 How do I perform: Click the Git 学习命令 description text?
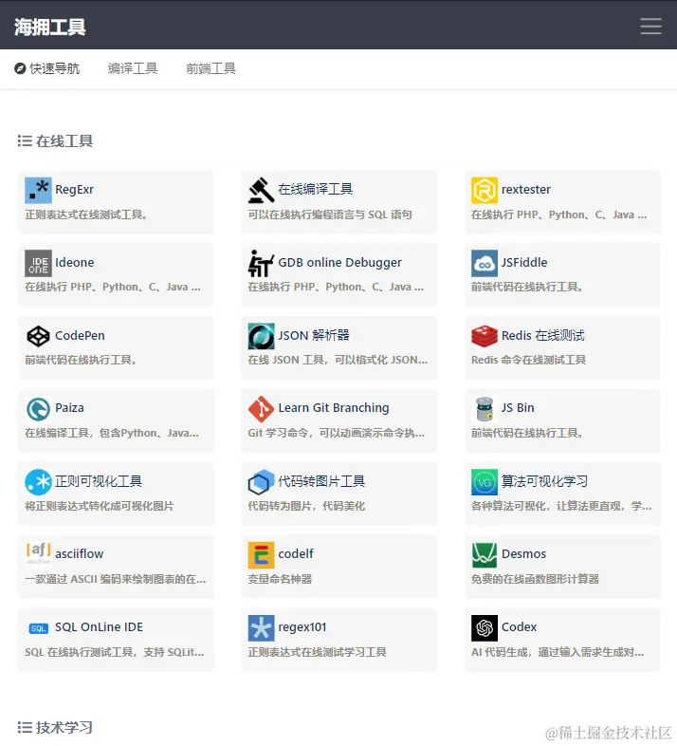336,433
